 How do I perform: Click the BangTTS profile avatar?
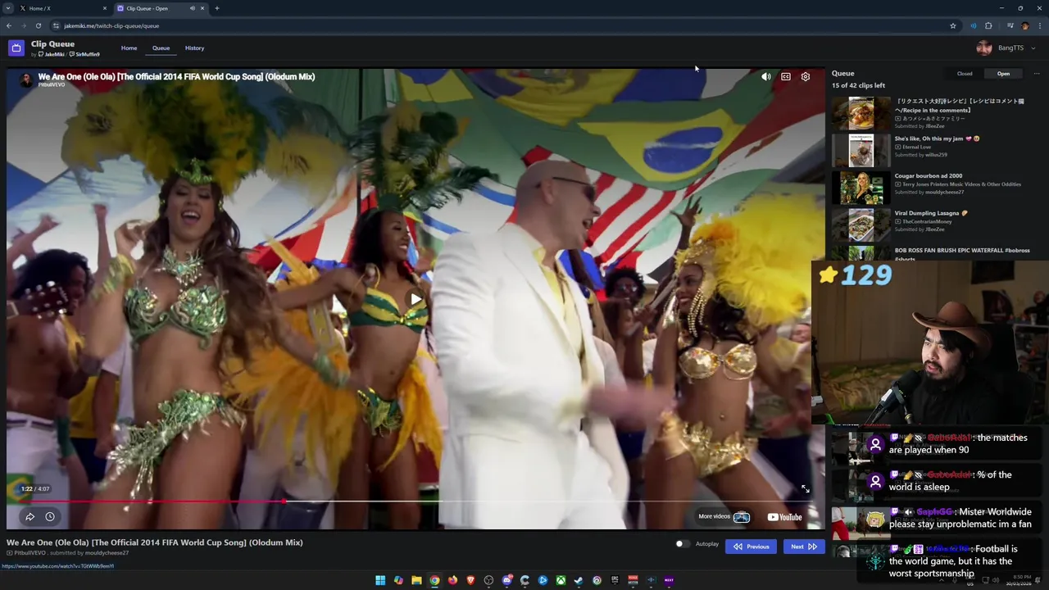coord(984,48)
